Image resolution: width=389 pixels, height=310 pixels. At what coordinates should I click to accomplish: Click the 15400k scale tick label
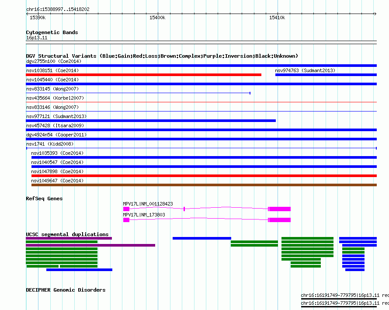coord(157,17)
